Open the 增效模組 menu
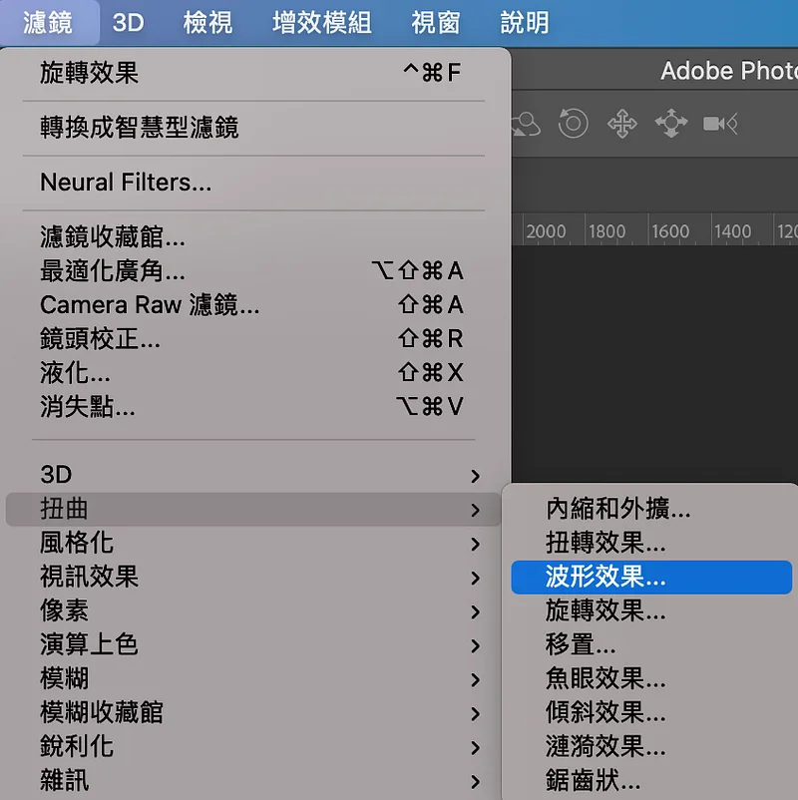798x800 pixels. click(x=322, y=23)
